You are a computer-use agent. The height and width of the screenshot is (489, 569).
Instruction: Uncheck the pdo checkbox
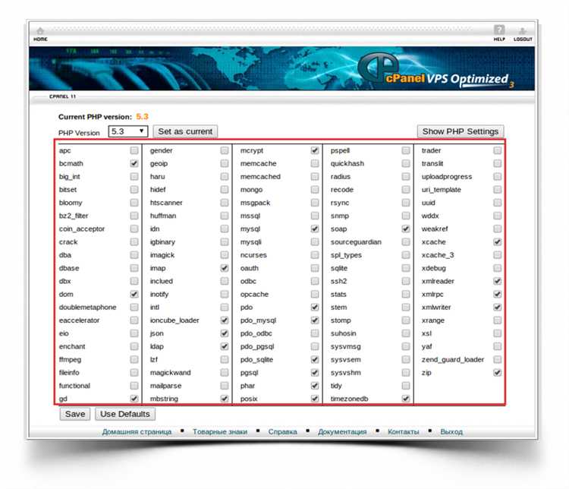pyautogui.click(x=315, y=308)
